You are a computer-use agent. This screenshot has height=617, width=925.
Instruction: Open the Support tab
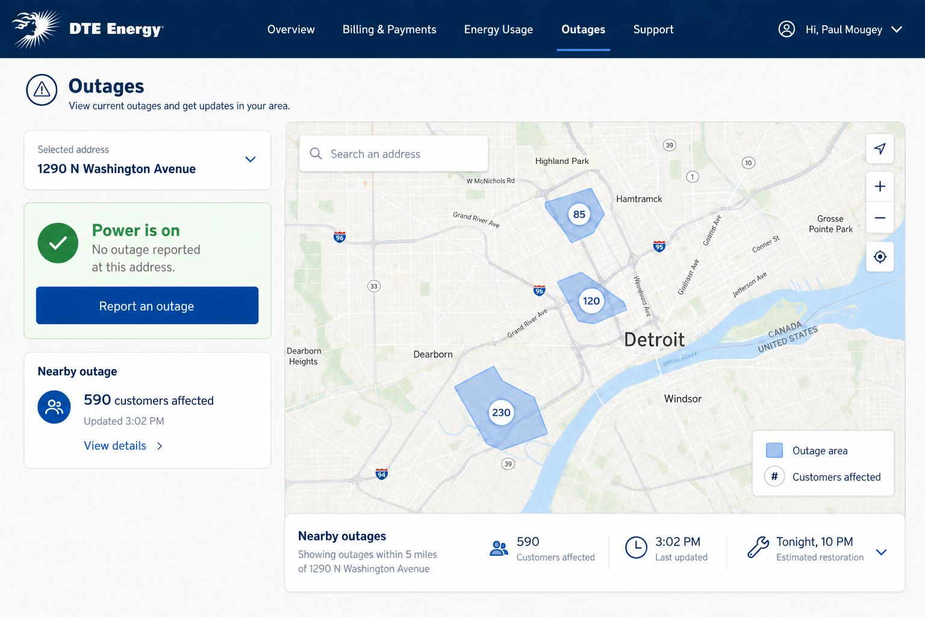tap(653, 30)
